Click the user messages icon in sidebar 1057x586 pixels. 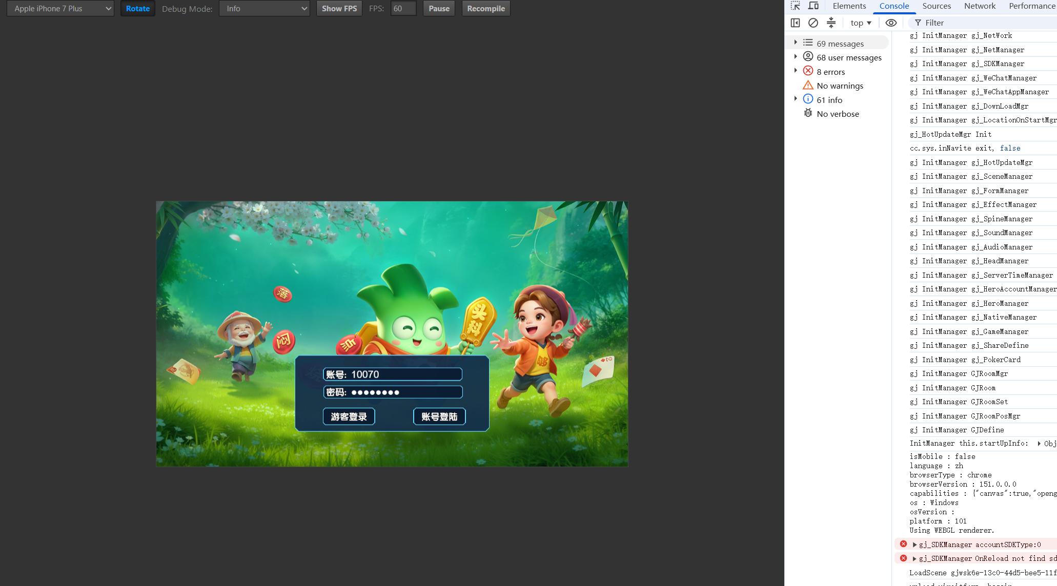[808, 57]
